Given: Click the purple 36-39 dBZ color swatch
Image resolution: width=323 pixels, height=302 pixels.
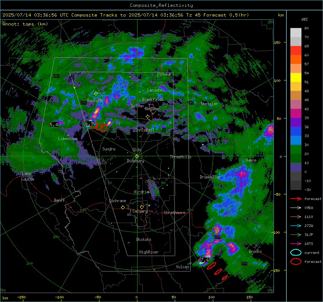Looking at the screenshot, I should tap(296, 122).
